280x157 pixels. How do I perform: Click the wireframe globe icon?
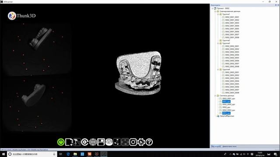93,142
